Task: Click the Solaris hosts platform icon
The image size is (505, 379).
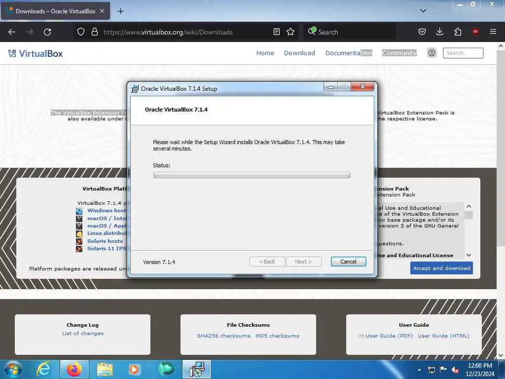Action: (x=79, y=241)
